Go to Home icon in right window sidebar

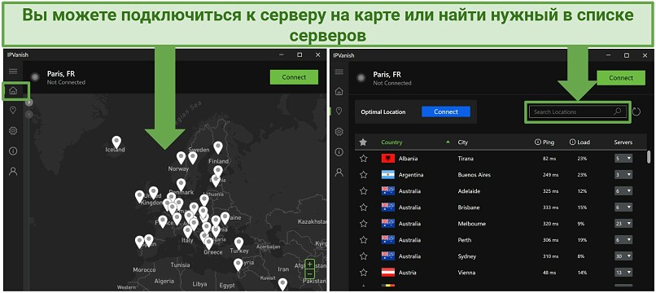[339, 91]
